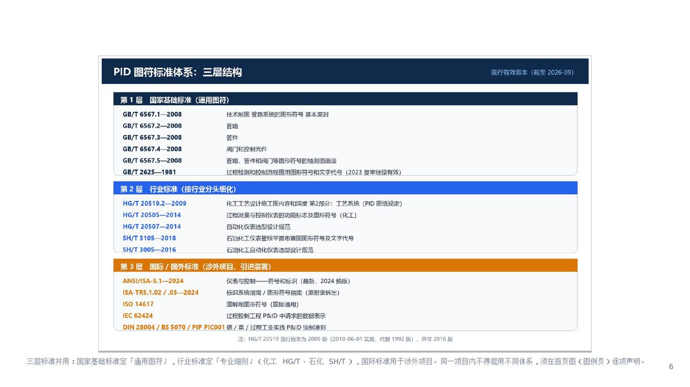
Task: Click HG/T 20505—2014 standard code
Action: (x=152, y=215)
